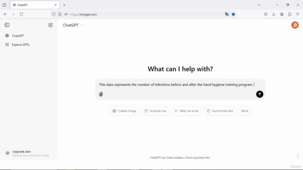Image resolution: width=303 pixels, height=170 pixels.
Task: Open the site permissions icon in address bar
Action: click(66, 14)
